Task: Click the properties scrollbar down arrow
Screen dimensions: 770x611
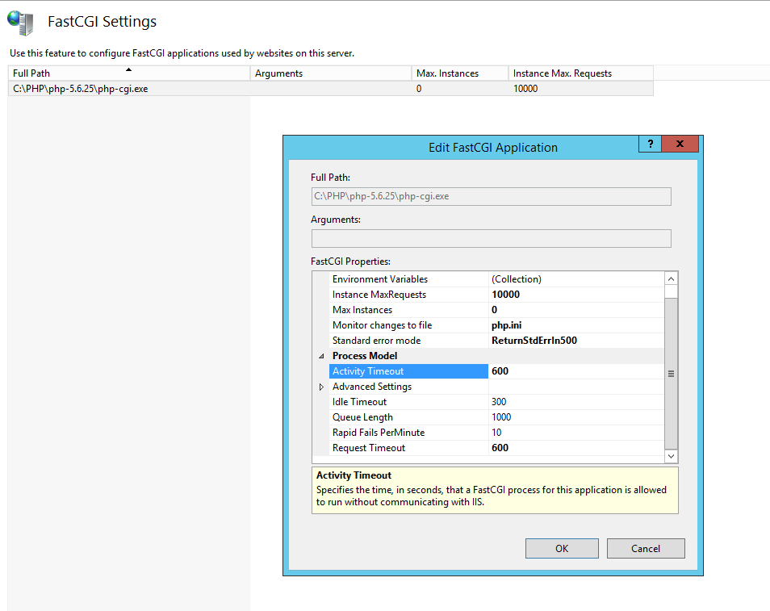Action: tap(671, 456)
